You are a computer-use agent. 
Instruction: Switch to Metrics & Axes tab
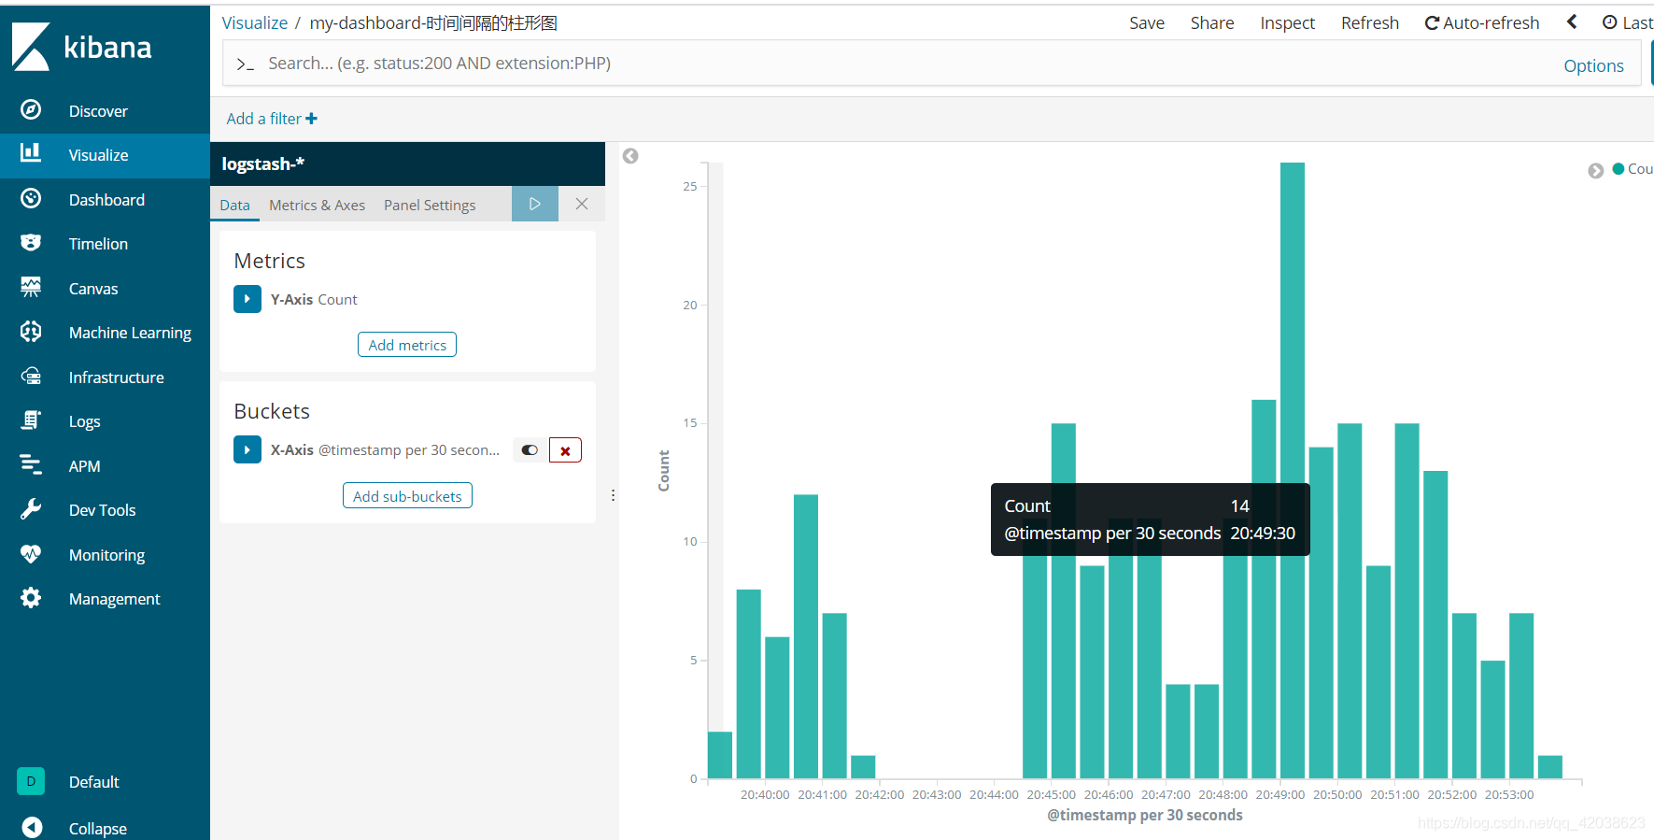pyautogui.click(x=318, y=205)
